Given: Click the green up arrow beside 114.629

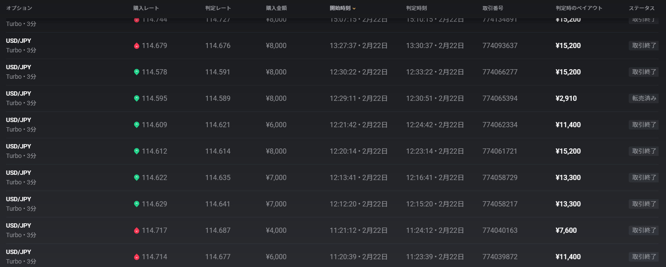Looking at the screenshot, I should [137, 204].
